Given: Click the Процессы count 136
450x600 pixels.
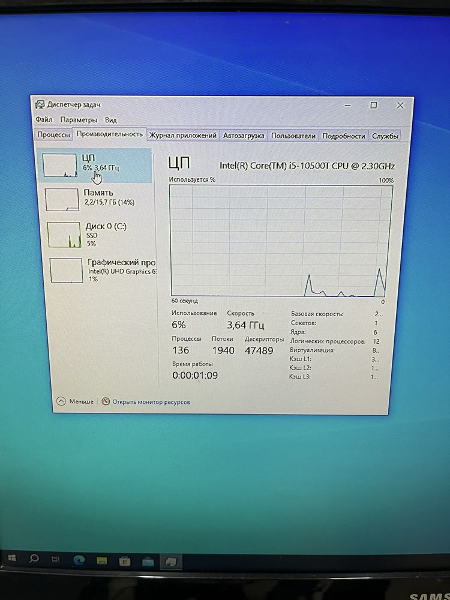Looking at the screenshot, I should [181, 350].
